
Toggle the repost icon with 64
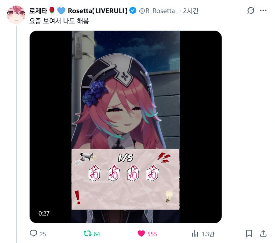click(x=87, y=234)
